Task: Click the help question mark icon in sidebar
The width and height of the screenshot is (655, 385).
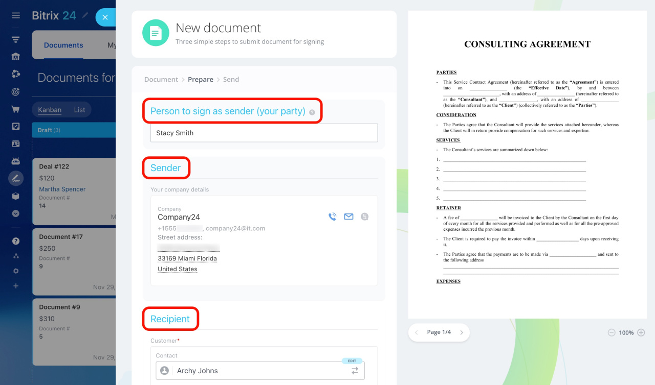Action: click(x=16, y=241)
